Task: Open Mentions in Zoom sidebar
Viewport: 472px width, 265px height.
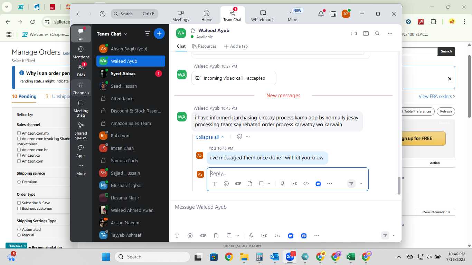Action: [81, 52]
